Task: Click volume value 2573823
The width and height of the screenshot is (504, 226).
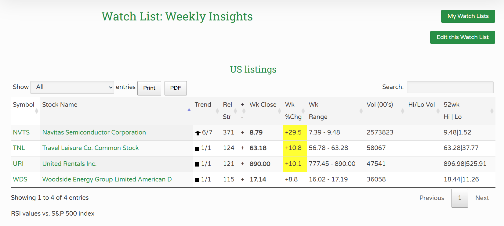Action: [380, 132]
